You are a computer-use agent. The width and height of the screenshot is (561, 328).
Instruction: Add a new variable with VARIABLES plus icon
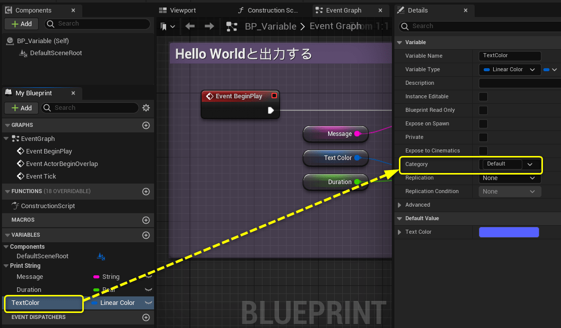[x=146, y=235]
